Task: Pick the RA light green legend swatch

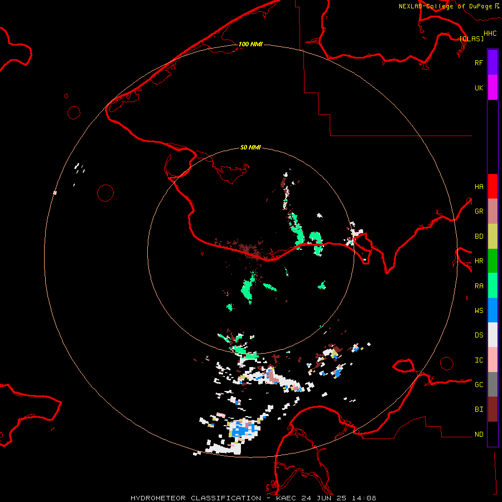Action: [493, 286]
